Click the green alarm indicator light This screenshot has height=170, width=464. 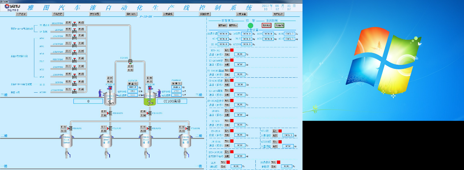pyautogui.click(x=250, y=26)
